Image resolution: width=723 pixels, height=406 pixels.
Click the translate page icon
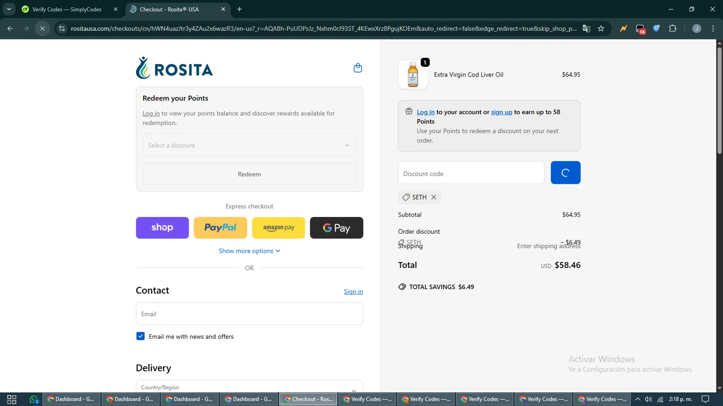click(x=587, y=28)
